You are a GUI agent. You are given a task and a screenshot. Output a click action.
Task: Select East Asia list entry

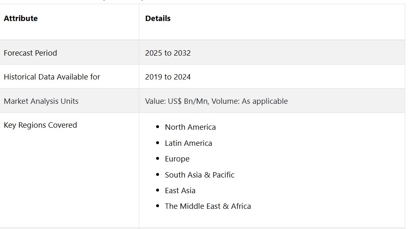[180, 191]
